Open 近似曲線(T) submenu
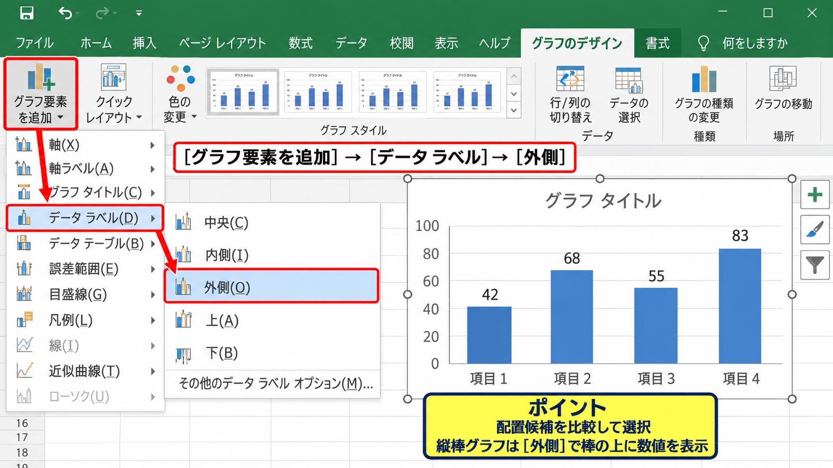The width and height of the screenshot is (833, 468). (86, 371)
